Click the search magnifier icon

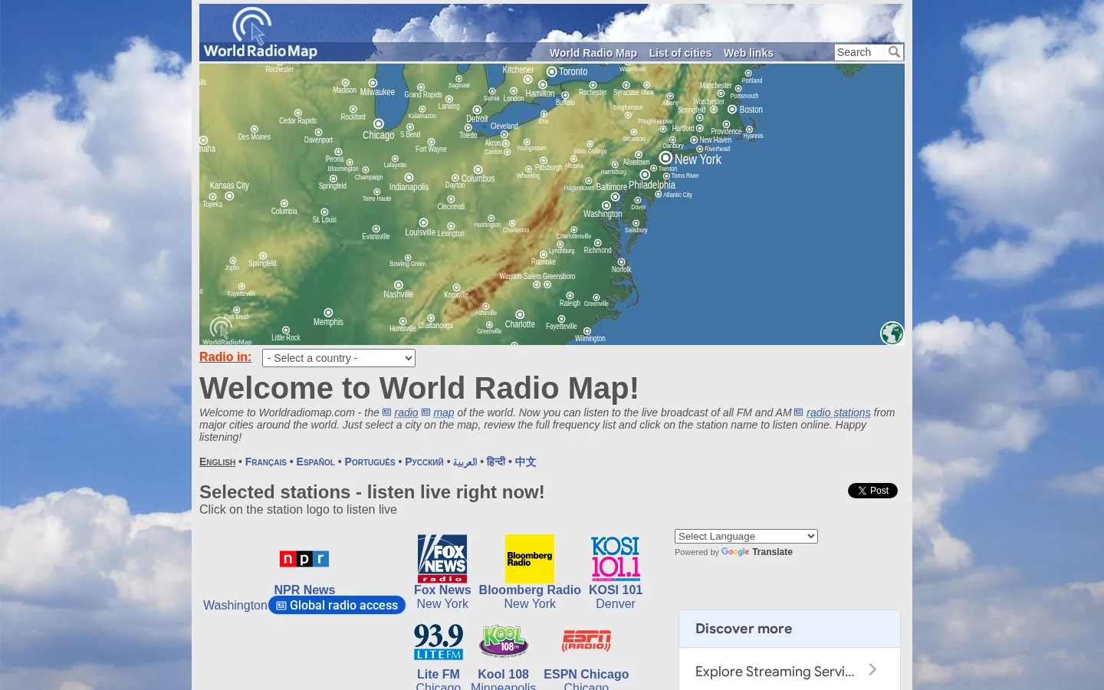pyautogui.click(x=894, y=52)
